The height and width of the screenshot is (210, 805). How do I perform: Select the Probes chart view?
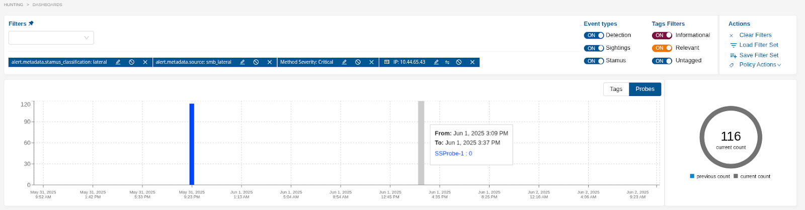pyautogui.click(x=645, y=89)
